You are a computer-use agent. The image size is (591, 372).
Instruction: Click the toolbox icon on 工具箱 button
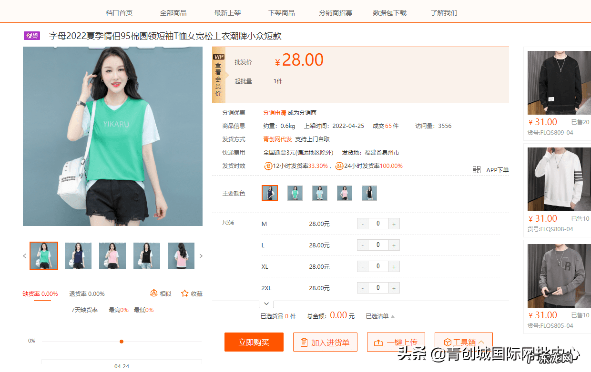[x=447, y=342]
